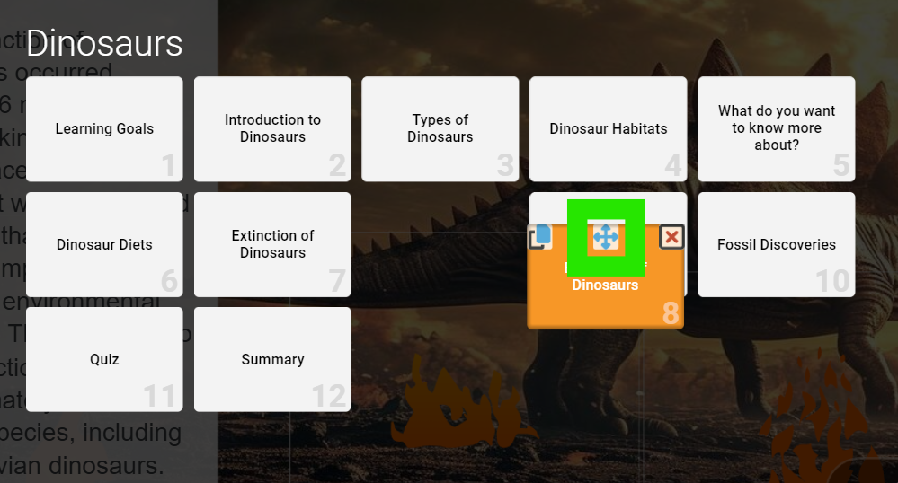The width and height of the screenshot is (898, 483).
Task: Select the Summary slide card
Action: [272, 359]
